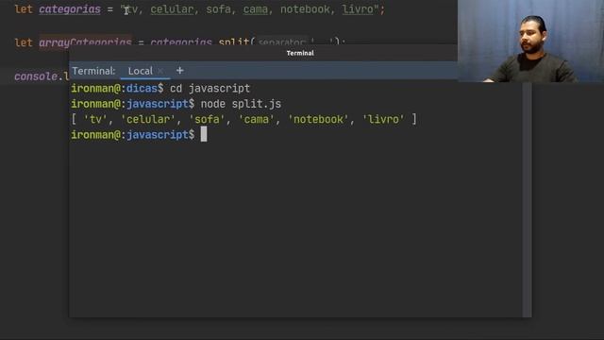
Task: Click the 'console' keyword in editor
Action: (x=36, y=76)
